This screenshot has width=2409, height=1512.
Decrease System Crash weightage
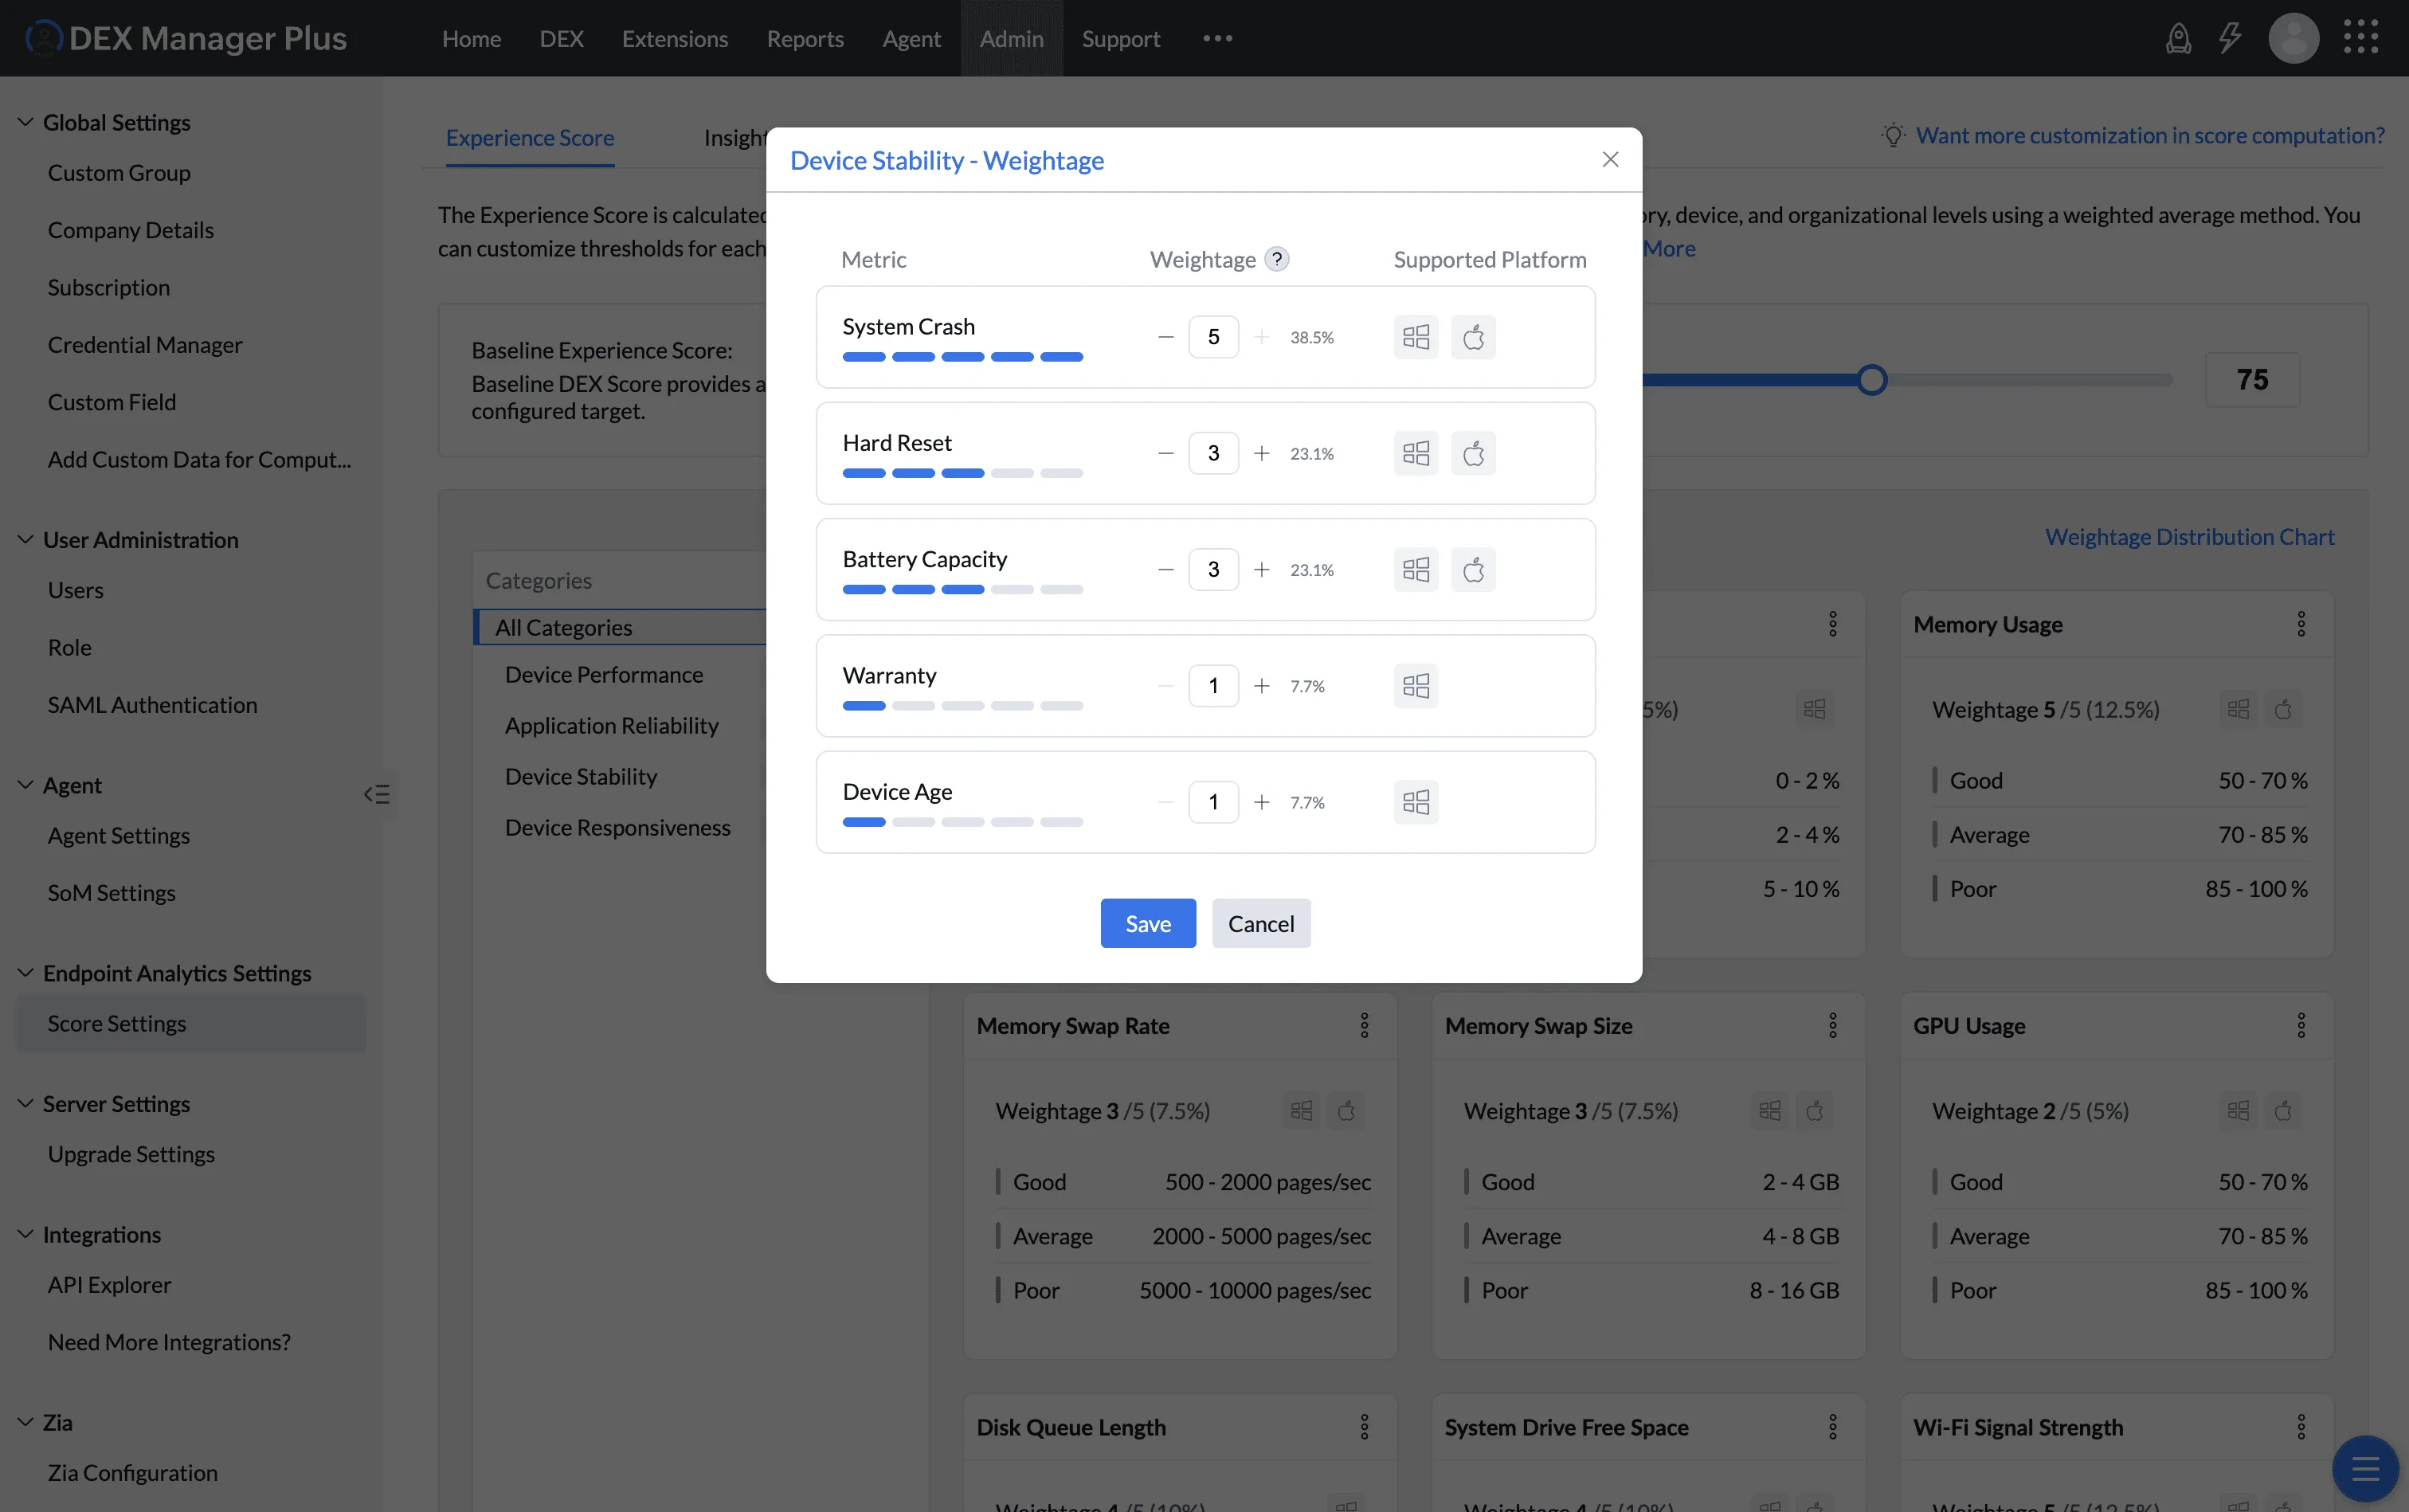[x=1165, y=337]
